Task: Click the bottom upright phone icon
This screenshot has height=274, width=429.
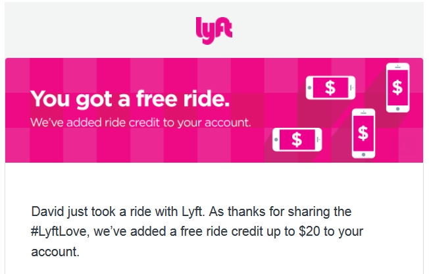Action: pos(363,132)
